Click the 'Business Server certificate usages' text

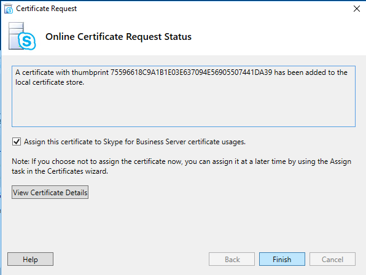point(191,142)
